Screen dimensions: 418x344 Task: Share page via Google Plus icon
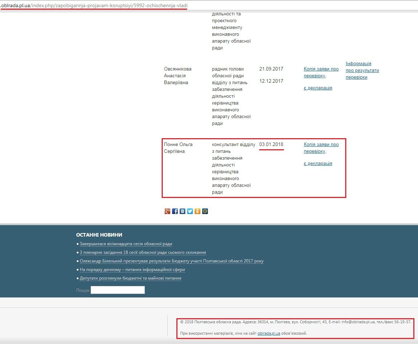tap(167, 211)
